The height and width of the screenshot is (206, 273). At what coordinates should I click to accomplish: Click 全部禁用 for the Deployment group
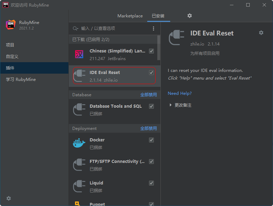point(148,129)
